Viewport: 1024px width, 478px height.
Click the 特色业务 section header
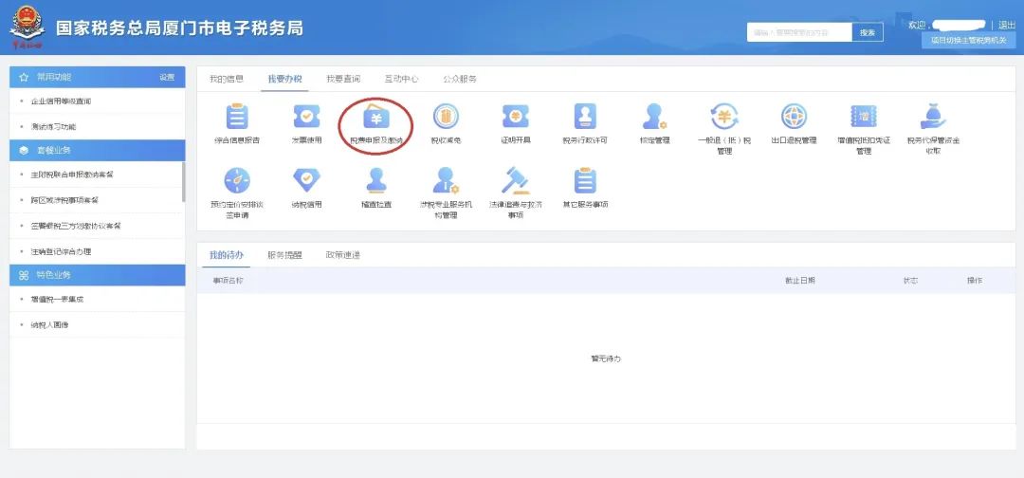point(98,275)
